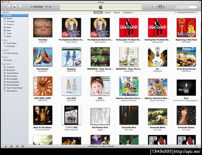Open iTunes Store in the sidebar

(14, 43)
